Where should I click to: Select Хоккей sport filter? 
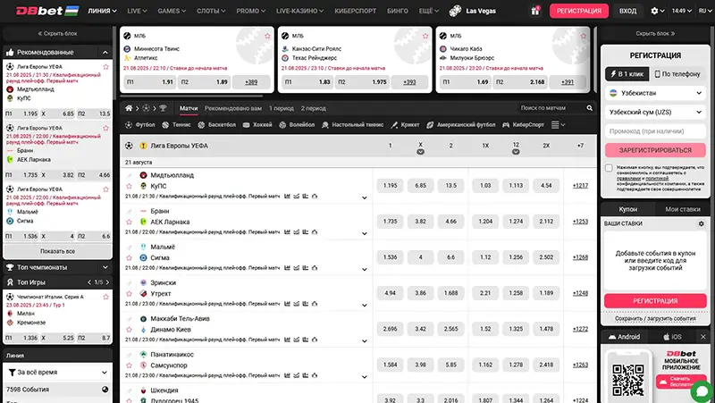click(x=257, y=124)
